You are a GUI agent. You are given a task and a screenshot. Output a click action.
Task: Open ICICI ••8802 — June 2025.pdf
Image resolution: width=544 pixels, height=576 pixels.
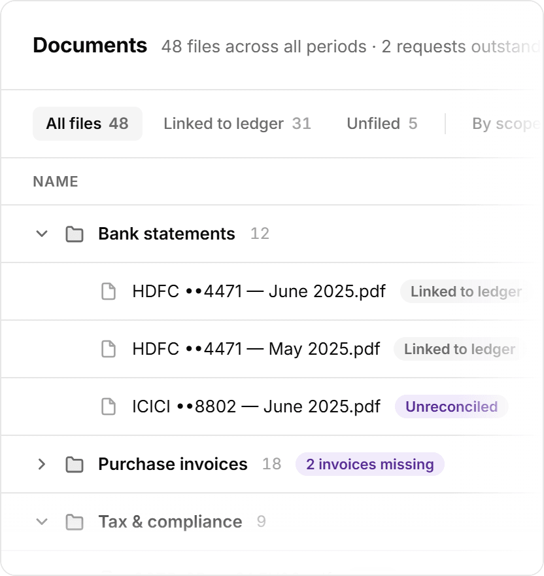coord(256,406)
